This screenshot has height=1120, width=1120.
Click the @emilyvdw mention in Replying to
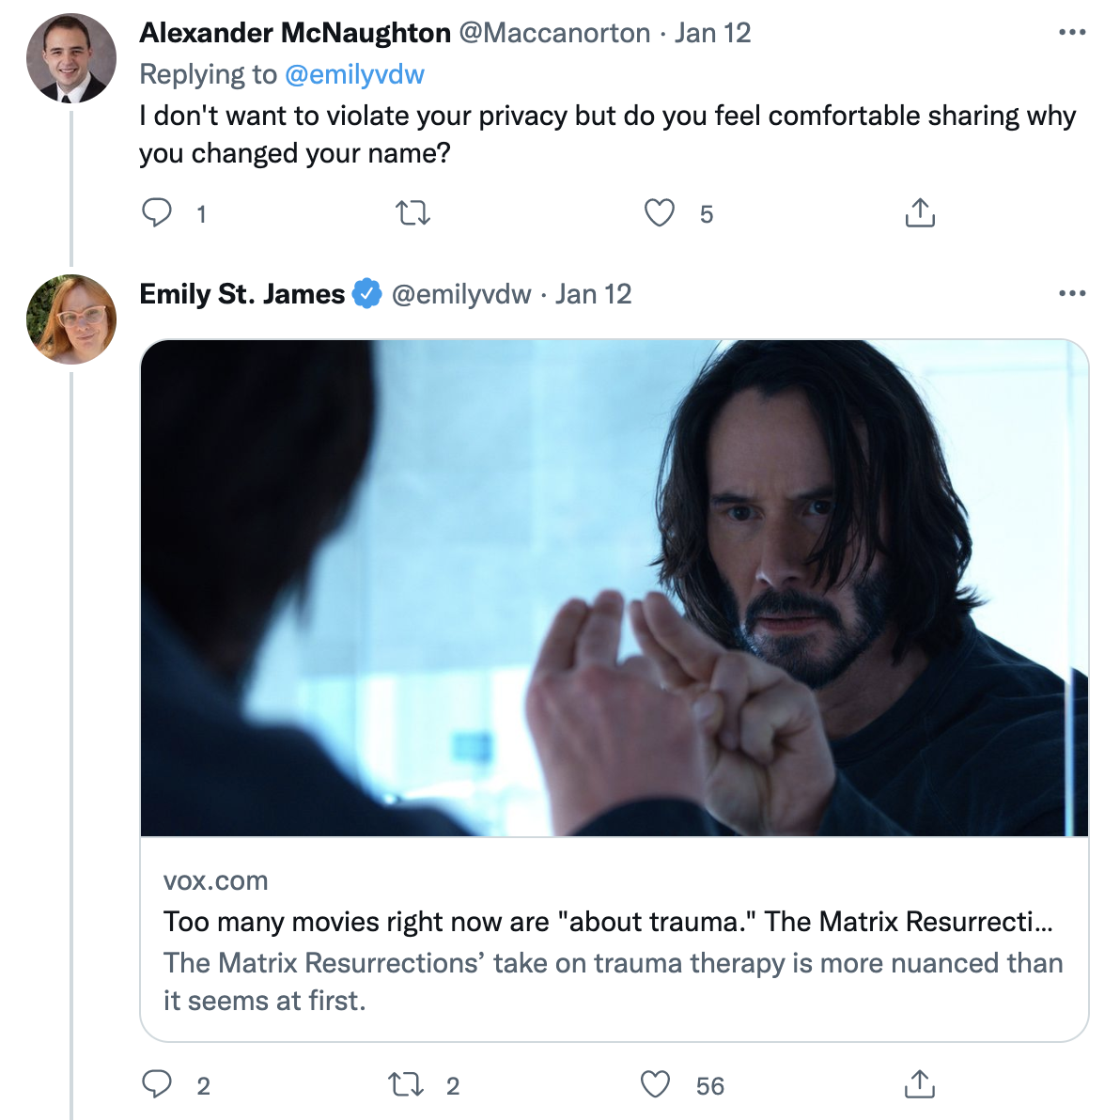(x=354, y=74)
